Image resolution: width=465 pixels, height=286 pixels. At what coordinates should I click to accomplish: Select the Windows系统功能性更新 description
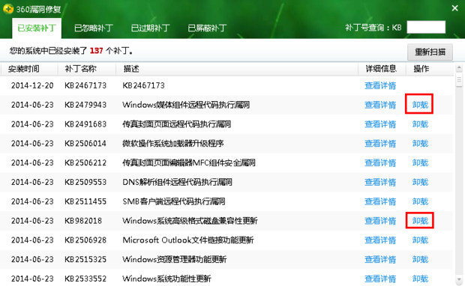pyautogui.click(x=167, y=279)
